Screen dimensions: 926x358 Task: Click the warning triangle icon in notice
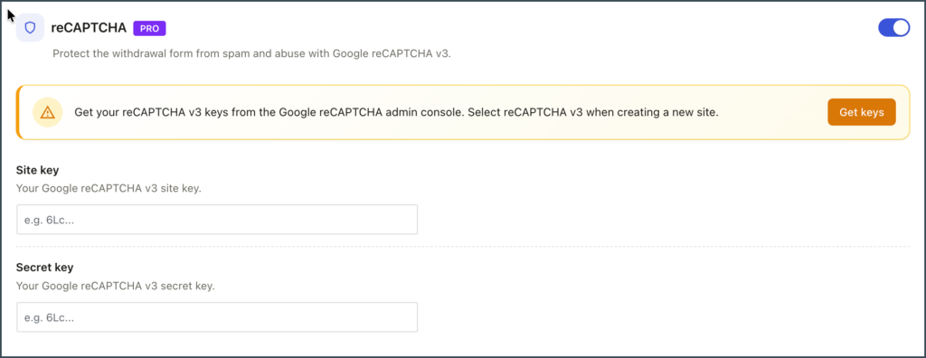47,112
